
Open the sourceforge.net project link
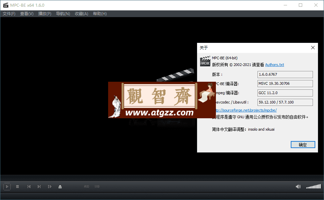pyautogui.click(x=246, y=110)
